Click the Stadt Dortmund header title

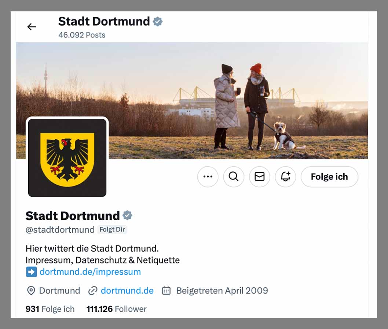[x=104, y=21]
